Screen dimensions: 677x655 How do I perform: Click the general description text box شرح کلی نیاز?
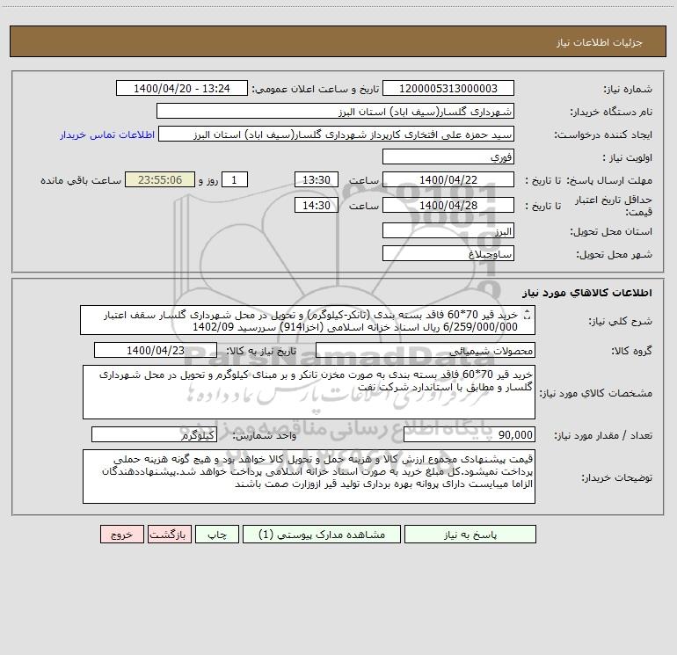click(308, 320)
